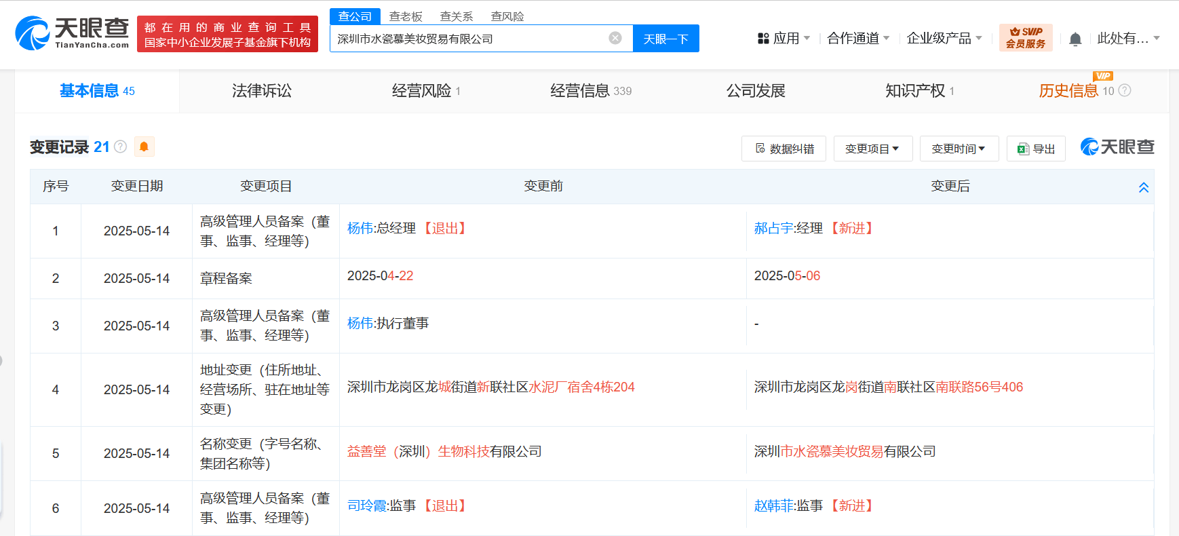1179x536 pixels.
Task: Switch to the 经营信息 tab
Action: click(x=591, y=91)
